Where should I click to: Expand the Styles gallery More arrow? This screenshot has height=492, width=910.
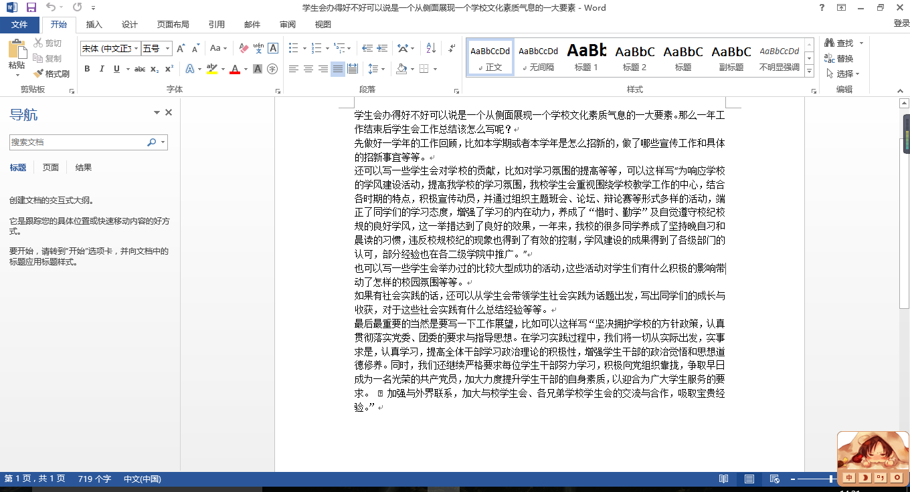pyautogui.click(x=810, y=71)
